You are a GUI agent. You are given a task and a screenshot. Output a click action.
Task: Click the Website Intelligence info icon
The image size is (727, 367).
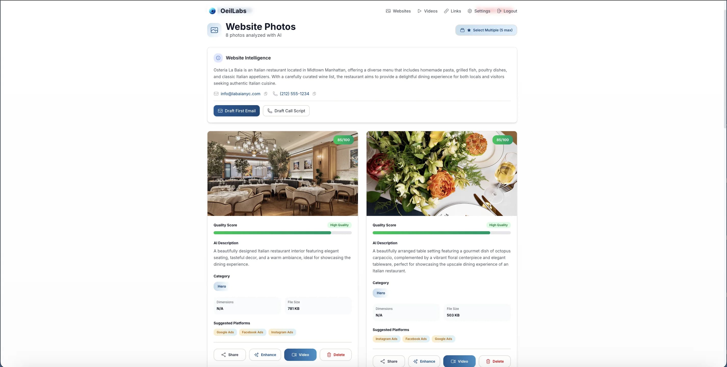point(218,58)
